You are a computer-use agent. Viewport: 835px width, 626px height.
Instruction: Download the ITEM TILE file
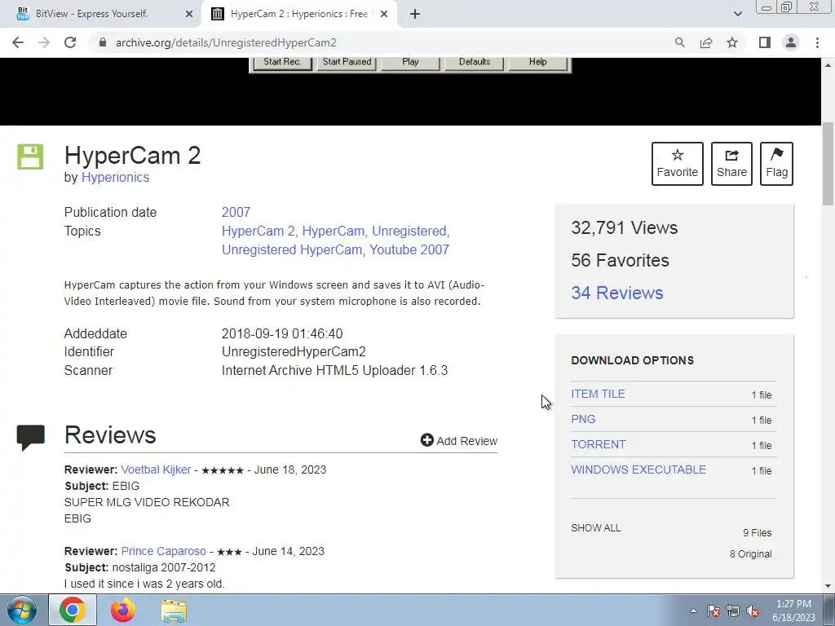pos(598,394)
